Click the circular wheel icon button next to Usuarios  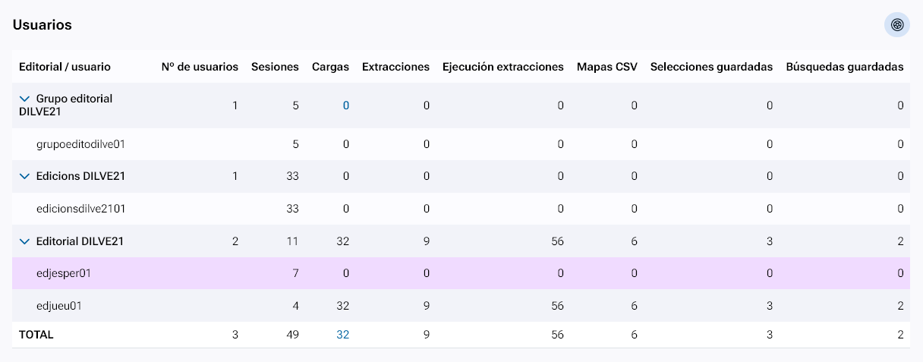pos(897,25)
